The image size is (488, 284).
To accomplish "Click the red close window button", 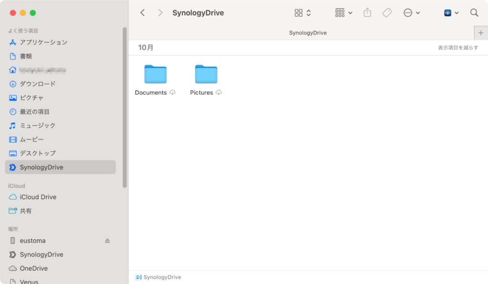I will coord(13,13).
